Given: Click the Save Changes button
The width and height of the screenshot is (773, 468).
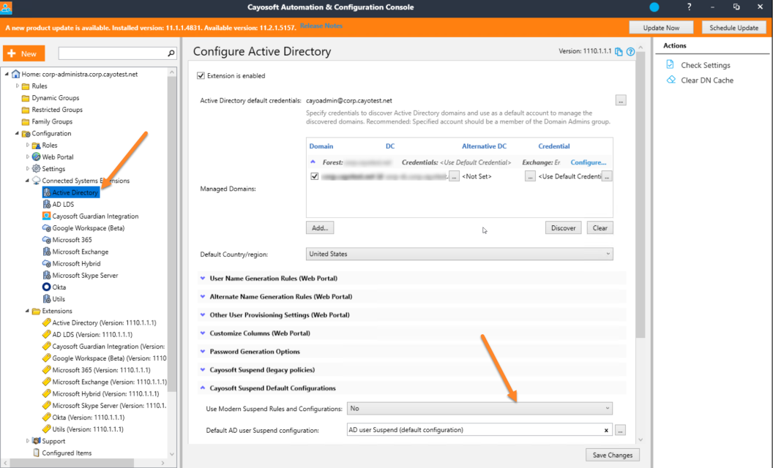Looking at the screenshot, I should tap(612, 455).
